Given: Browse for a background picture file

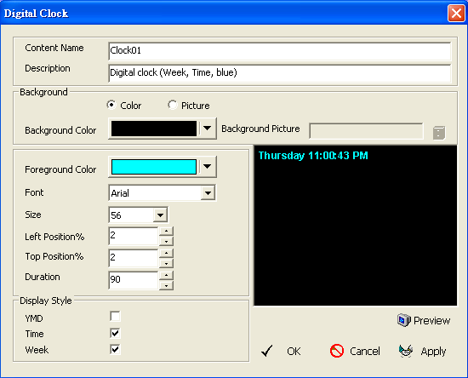Looking at the screenshot, I should [x=439, y=133].
